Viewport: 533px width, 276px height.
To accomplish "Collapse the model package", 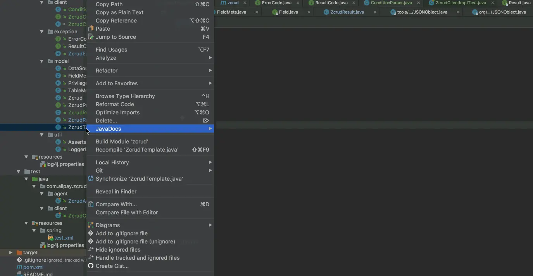I will (42, 61).
